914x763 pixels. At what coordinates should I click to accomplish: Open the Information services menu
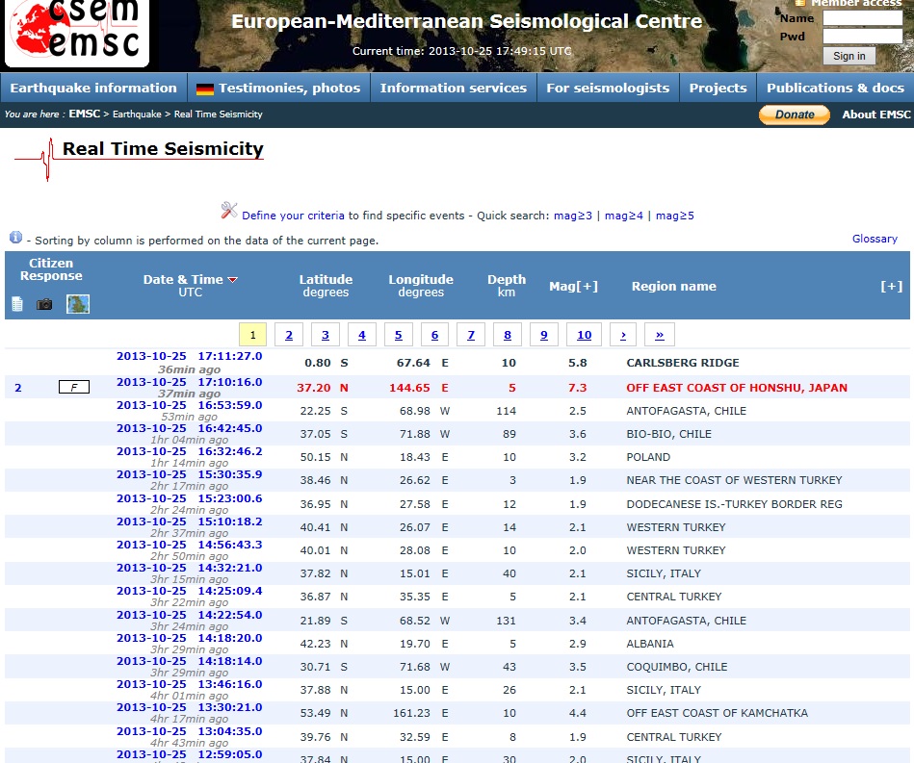click(x=454, y=88)
